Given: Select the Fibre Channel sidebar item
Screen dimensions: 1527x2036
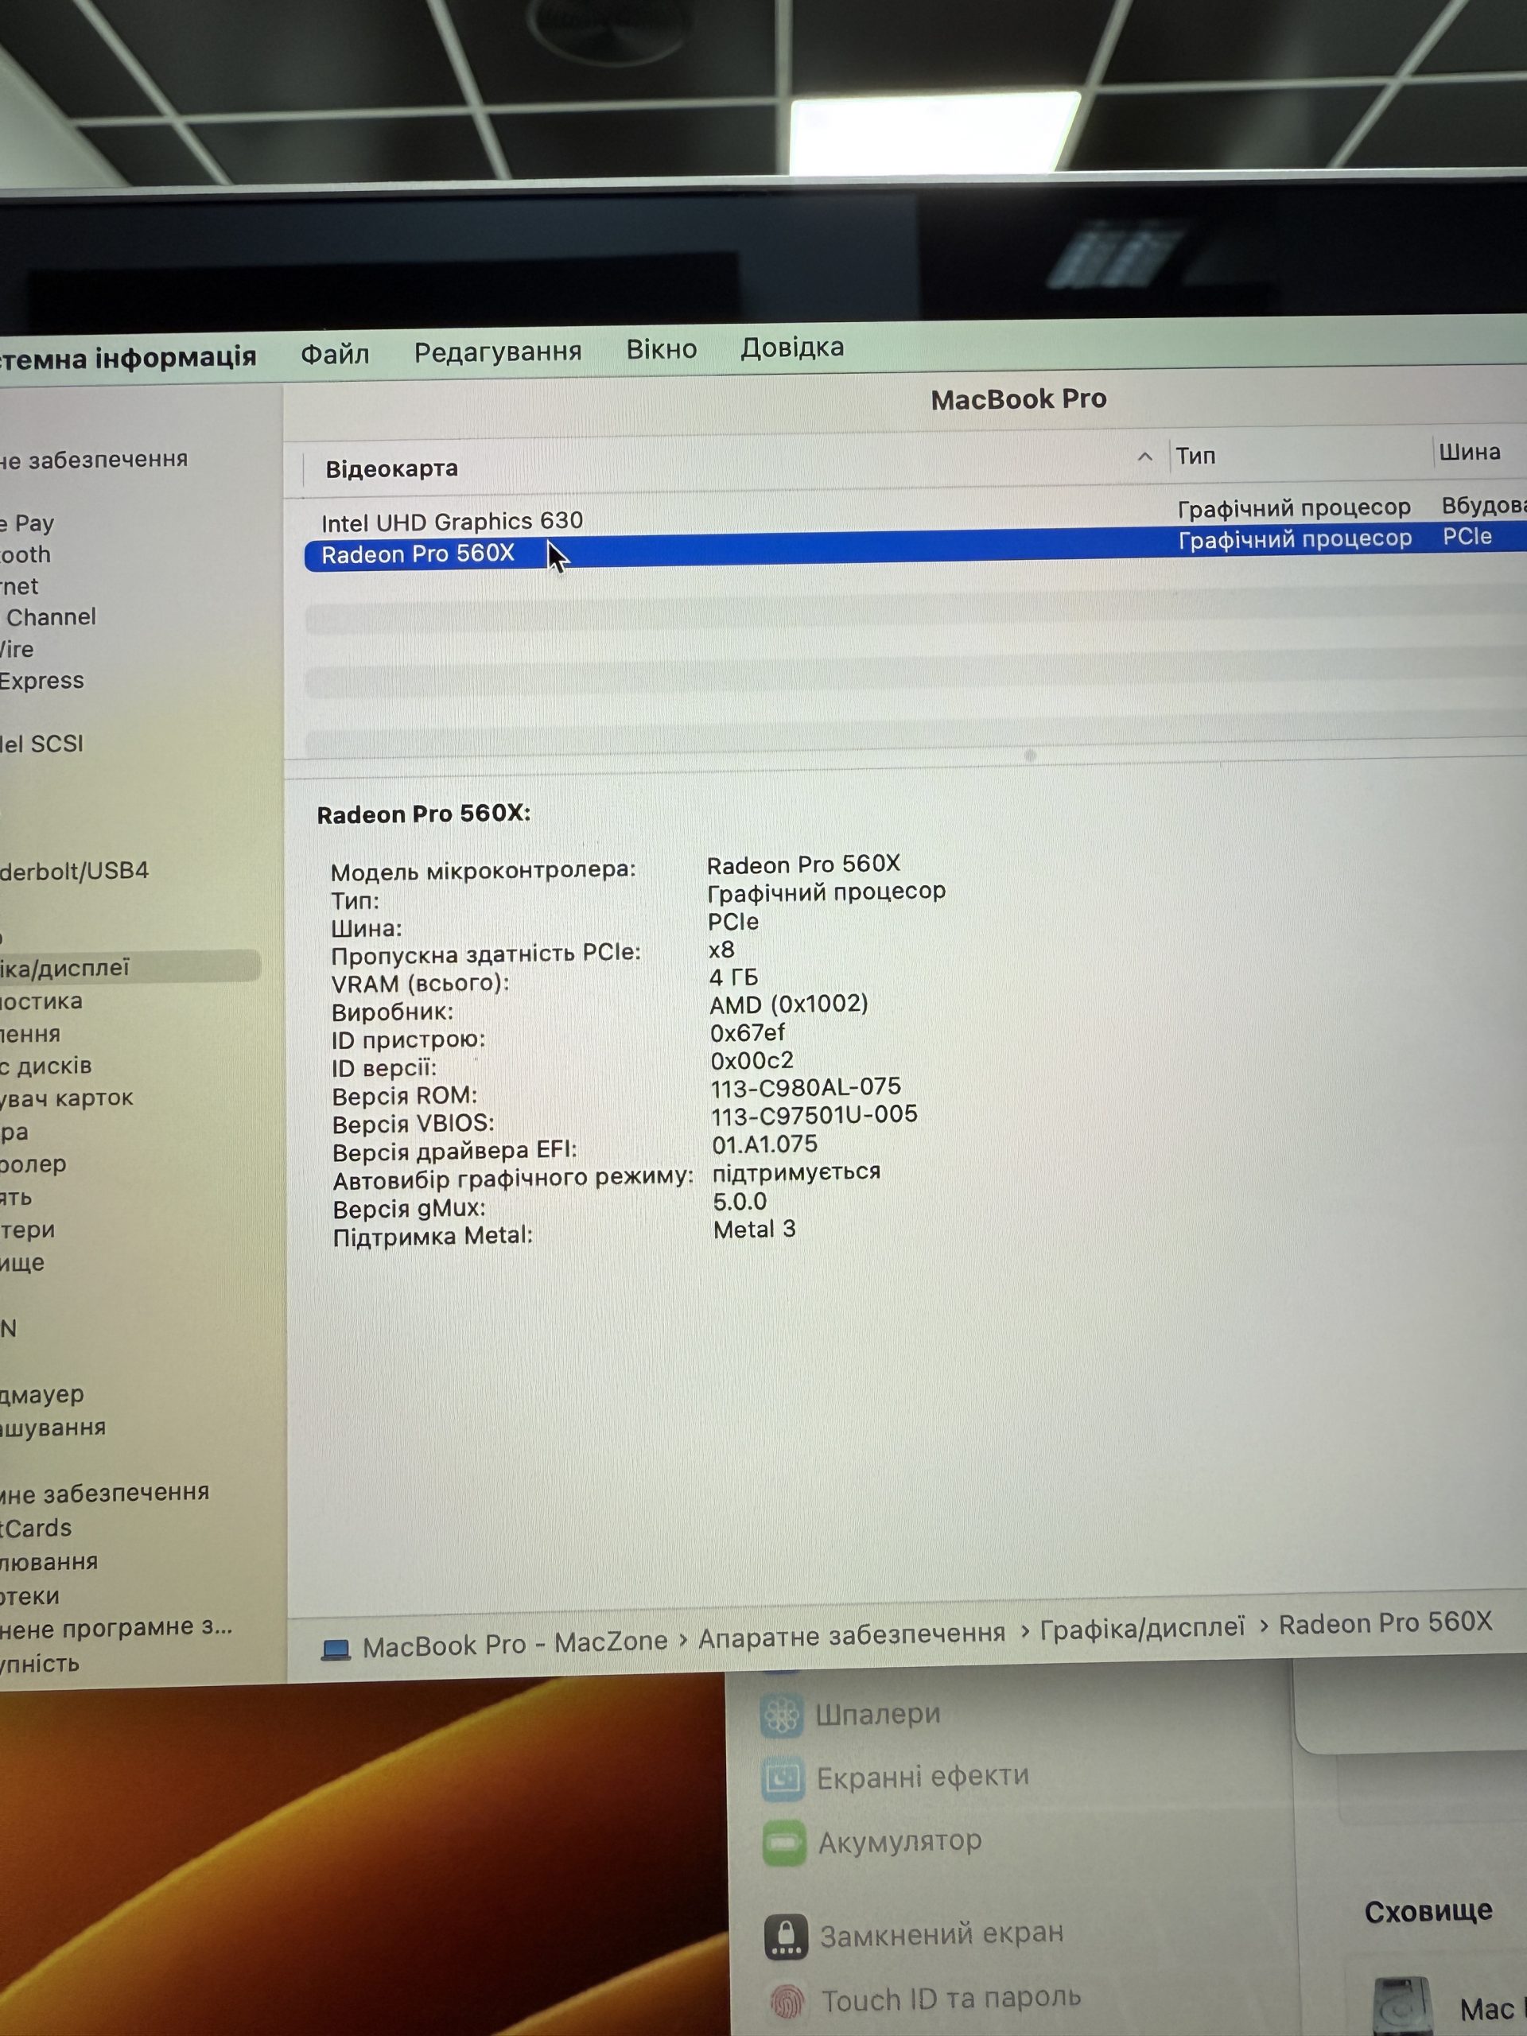Looking at the screenshot, I should tap(48, 618).
